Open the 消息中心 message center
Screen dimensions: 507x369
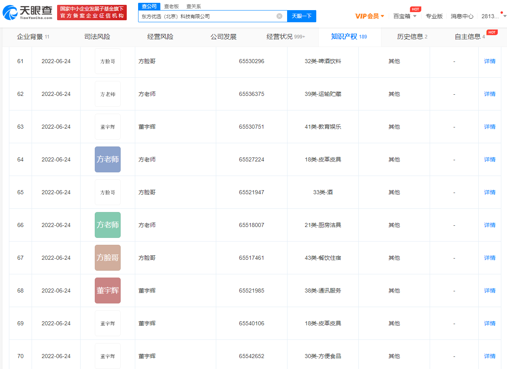pos(462,16)
